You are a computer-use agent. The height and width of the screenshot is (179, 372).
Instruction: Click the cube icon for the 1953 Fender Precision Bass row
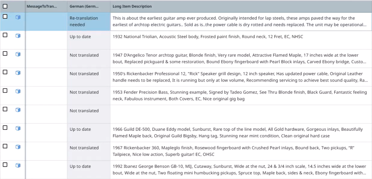[x=18, y=91]
